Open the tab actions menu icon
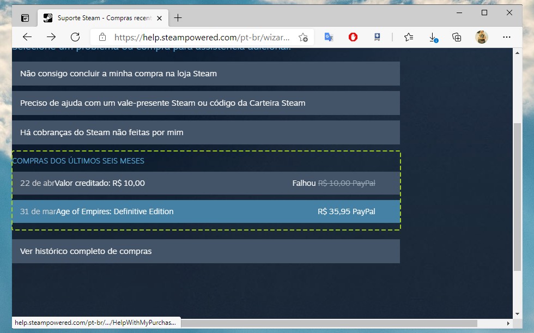 pos(25,18)
